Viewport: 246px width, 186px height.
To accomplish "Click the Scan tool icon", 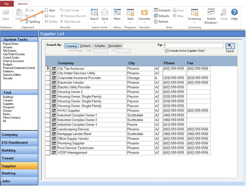I will point(175,10).
